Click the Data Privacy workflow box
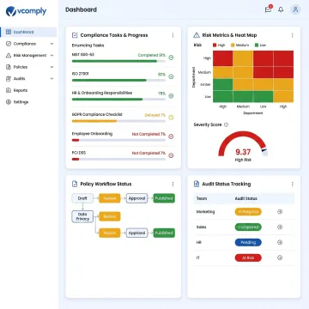 pos(82,216)
